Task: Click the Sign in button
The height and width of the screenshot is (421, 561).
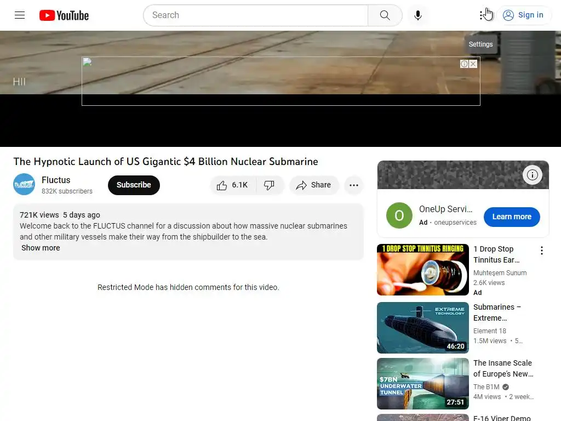Action: point(523,15)
